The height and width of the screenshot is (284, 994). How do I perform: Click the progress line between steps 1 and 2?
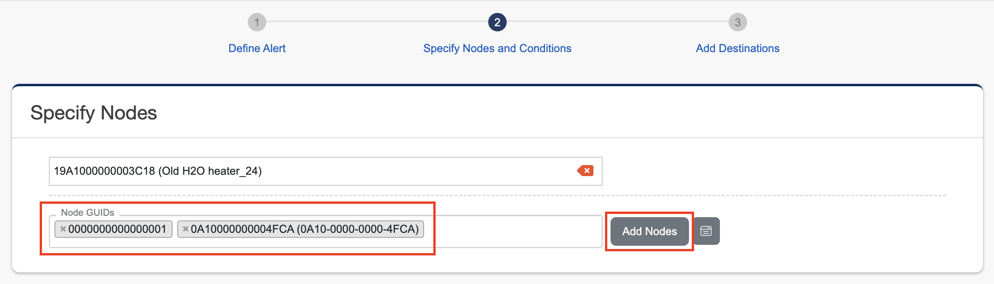[377, 21]
